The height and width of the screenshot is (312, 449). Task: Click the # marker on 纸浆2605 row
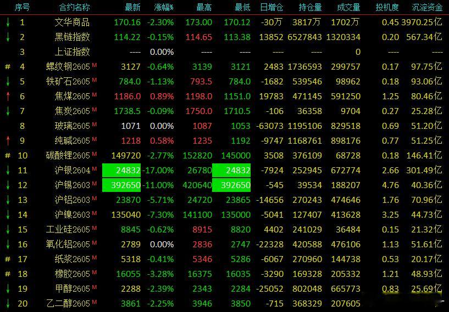(8, 259)
